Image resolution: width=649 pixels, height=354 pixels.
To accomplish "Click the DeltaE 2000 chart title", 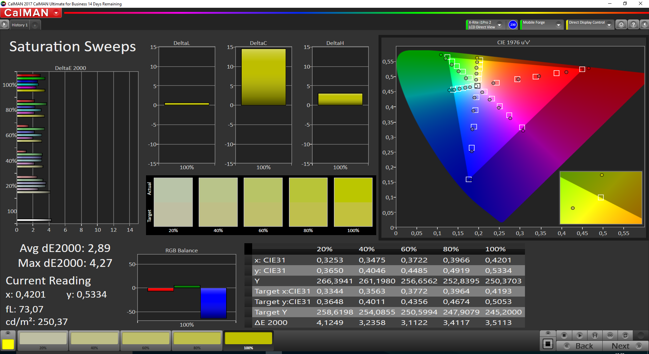I will point(70,68).
